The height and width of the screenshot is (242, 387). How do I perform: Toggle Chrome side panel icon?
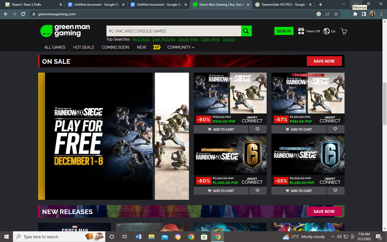click(364, 14)
